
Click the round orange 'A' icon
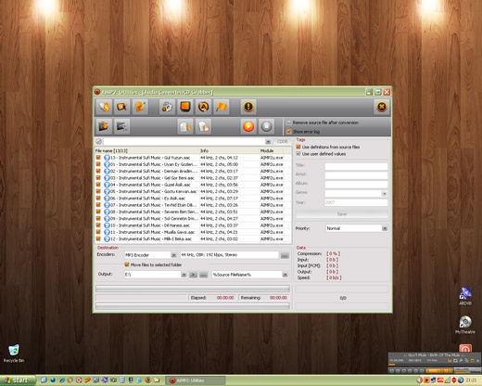pyautogui.click(x=203, y=107)
